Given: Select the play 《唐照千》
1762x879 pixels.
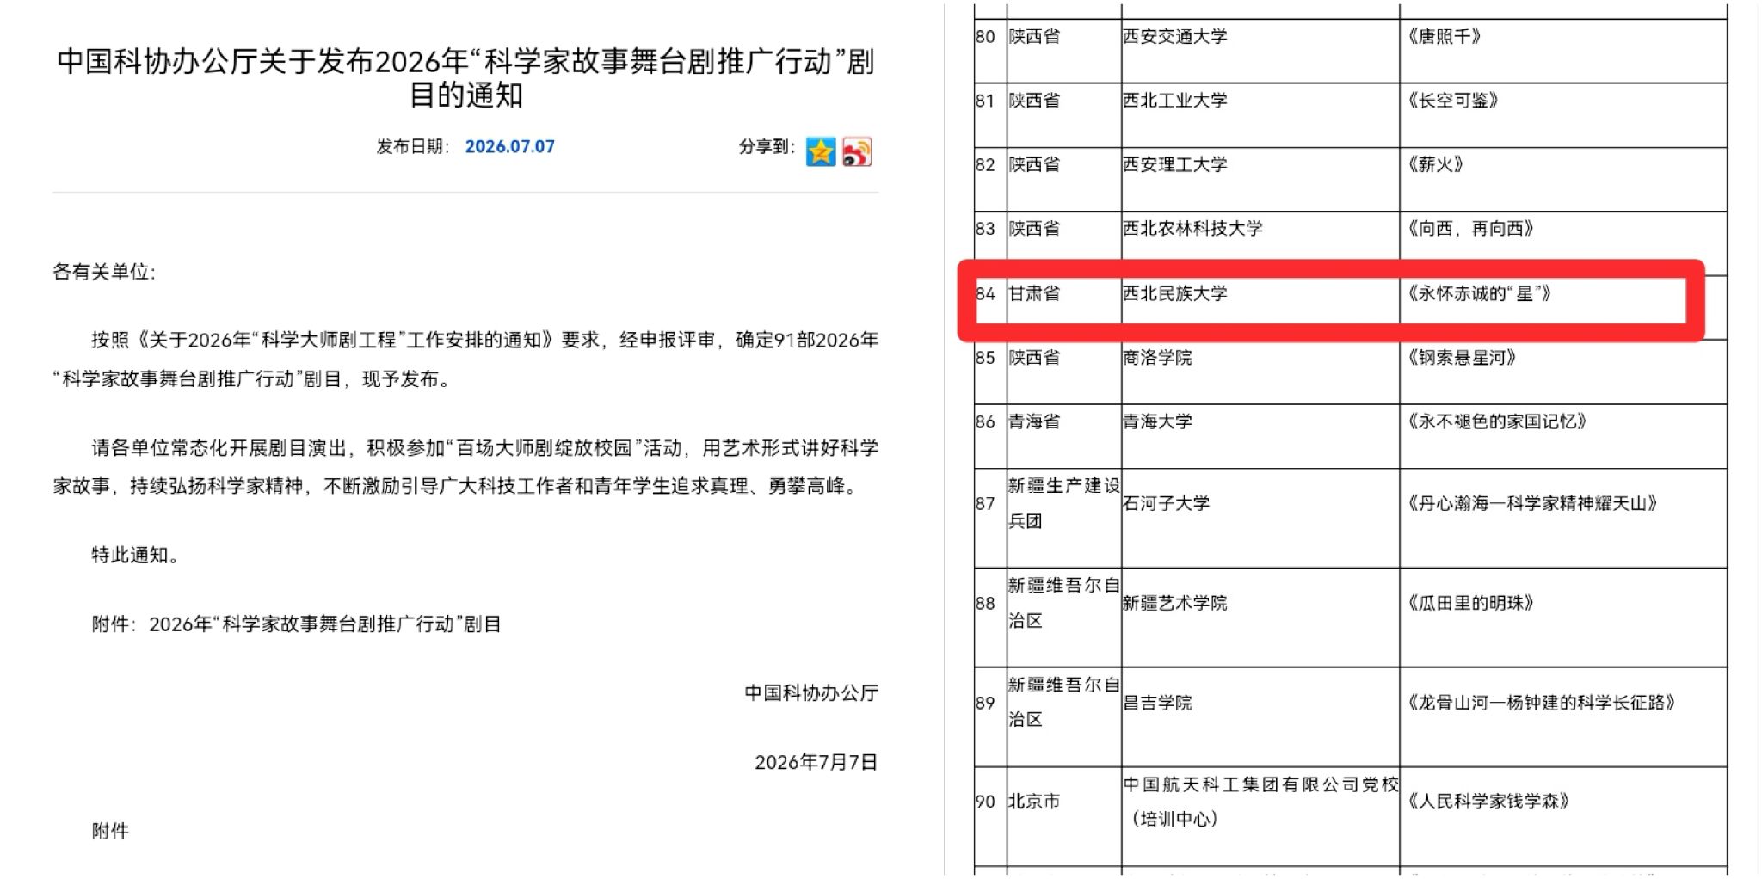Looking at the screenshot, I should (1444, 37).
